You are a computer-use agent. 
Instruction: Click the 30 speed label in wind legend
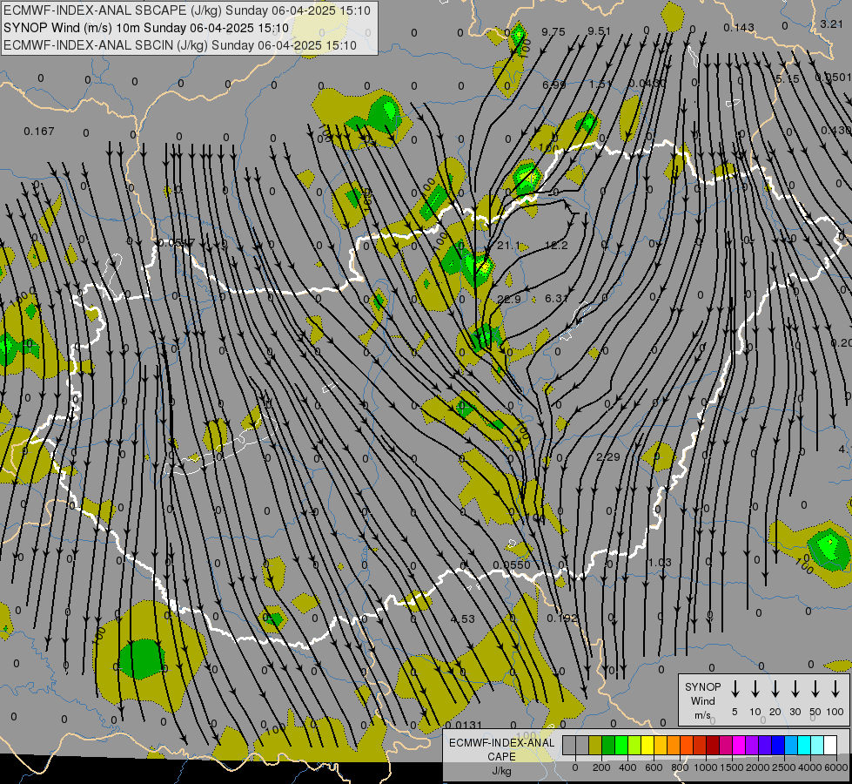point(795,712)
